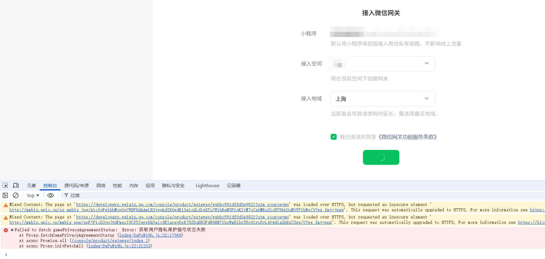Click the 将在当前空间下创建网关 hint text
Viewport: 545px width, 259px height.
[x=359, y=78]
